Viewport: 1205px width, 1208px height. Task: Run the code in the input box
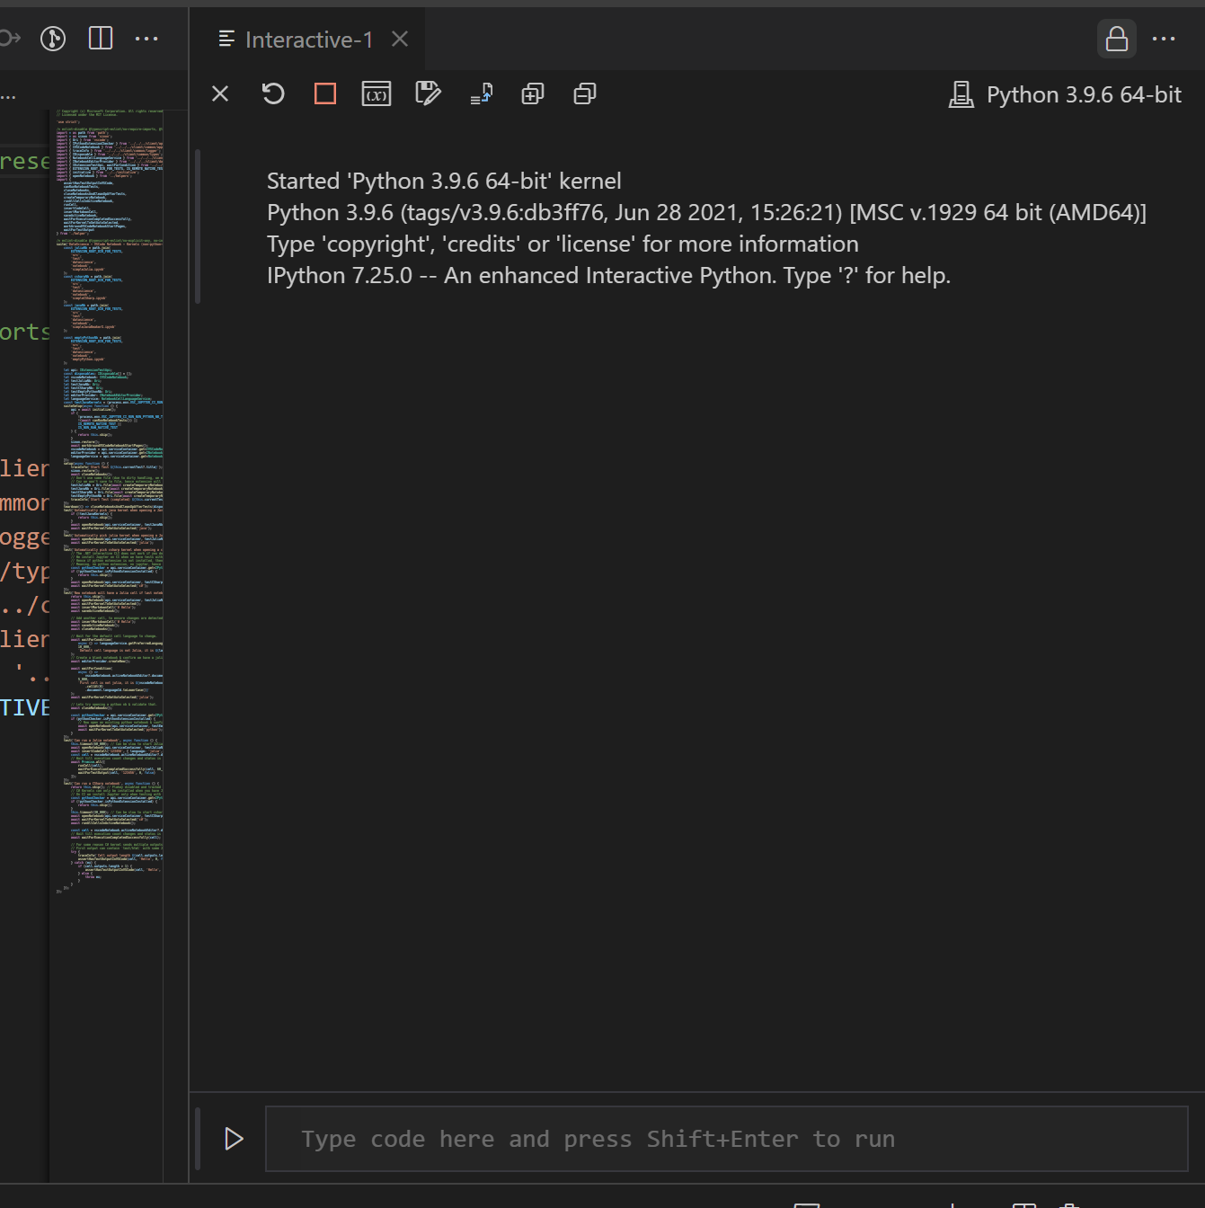click(234, 1139)
